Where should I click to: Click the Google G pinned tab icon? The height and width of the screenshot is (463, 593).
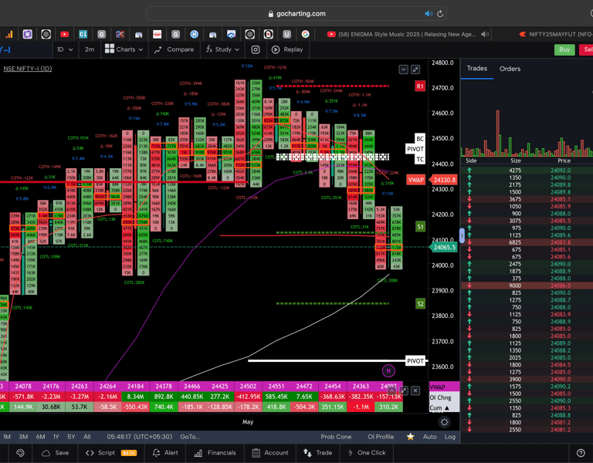point(305,35)
